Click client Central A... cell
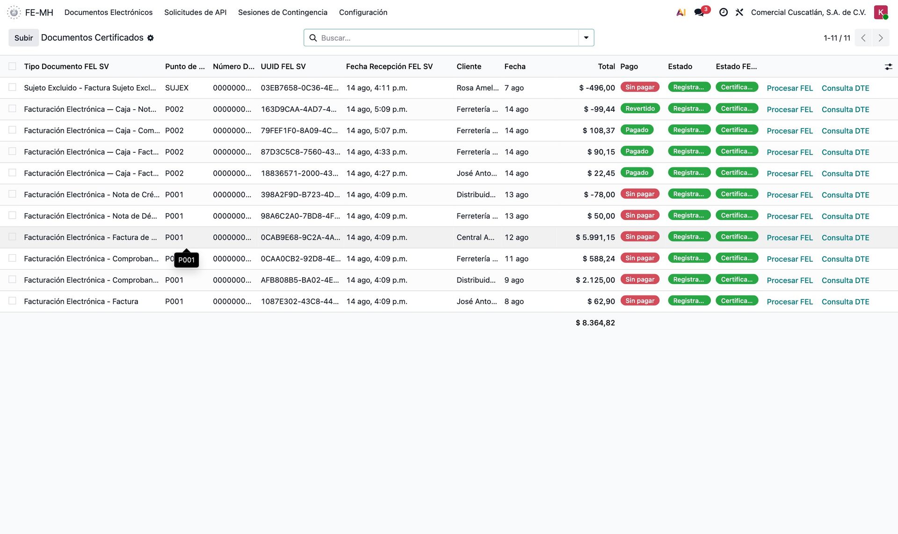The image size is (898, 534). point(475,237)
